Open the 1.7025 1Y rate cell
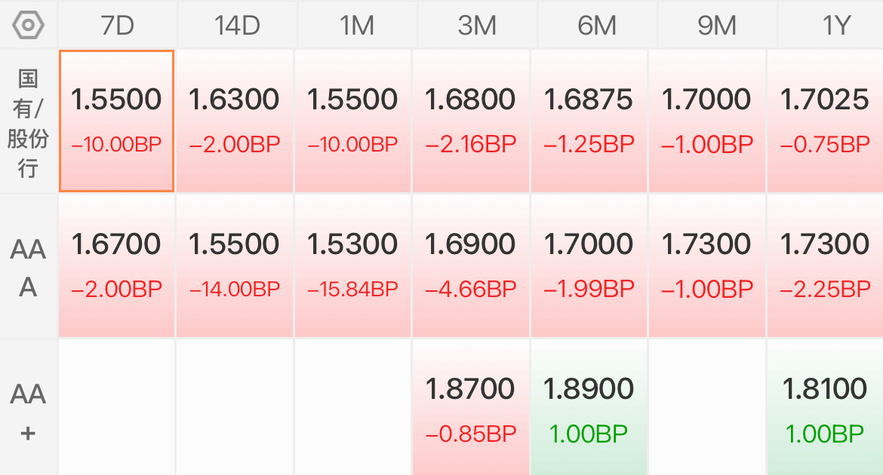This screenshot has height=475, width=883. 825,121
